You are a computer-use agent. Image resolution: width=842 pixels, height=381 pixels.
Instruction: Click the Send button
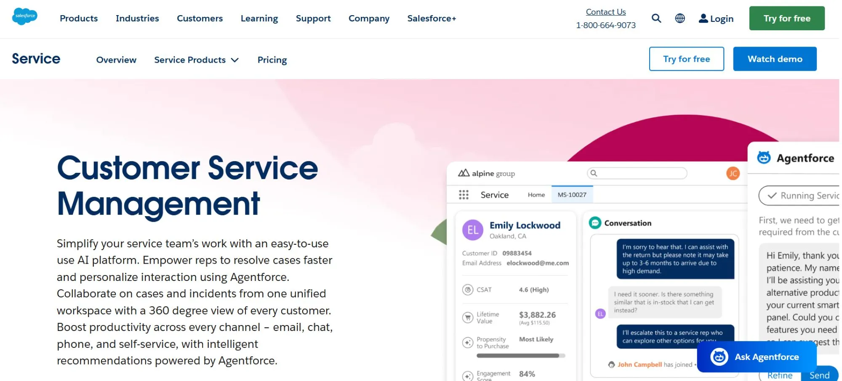(x=819, y=374)
